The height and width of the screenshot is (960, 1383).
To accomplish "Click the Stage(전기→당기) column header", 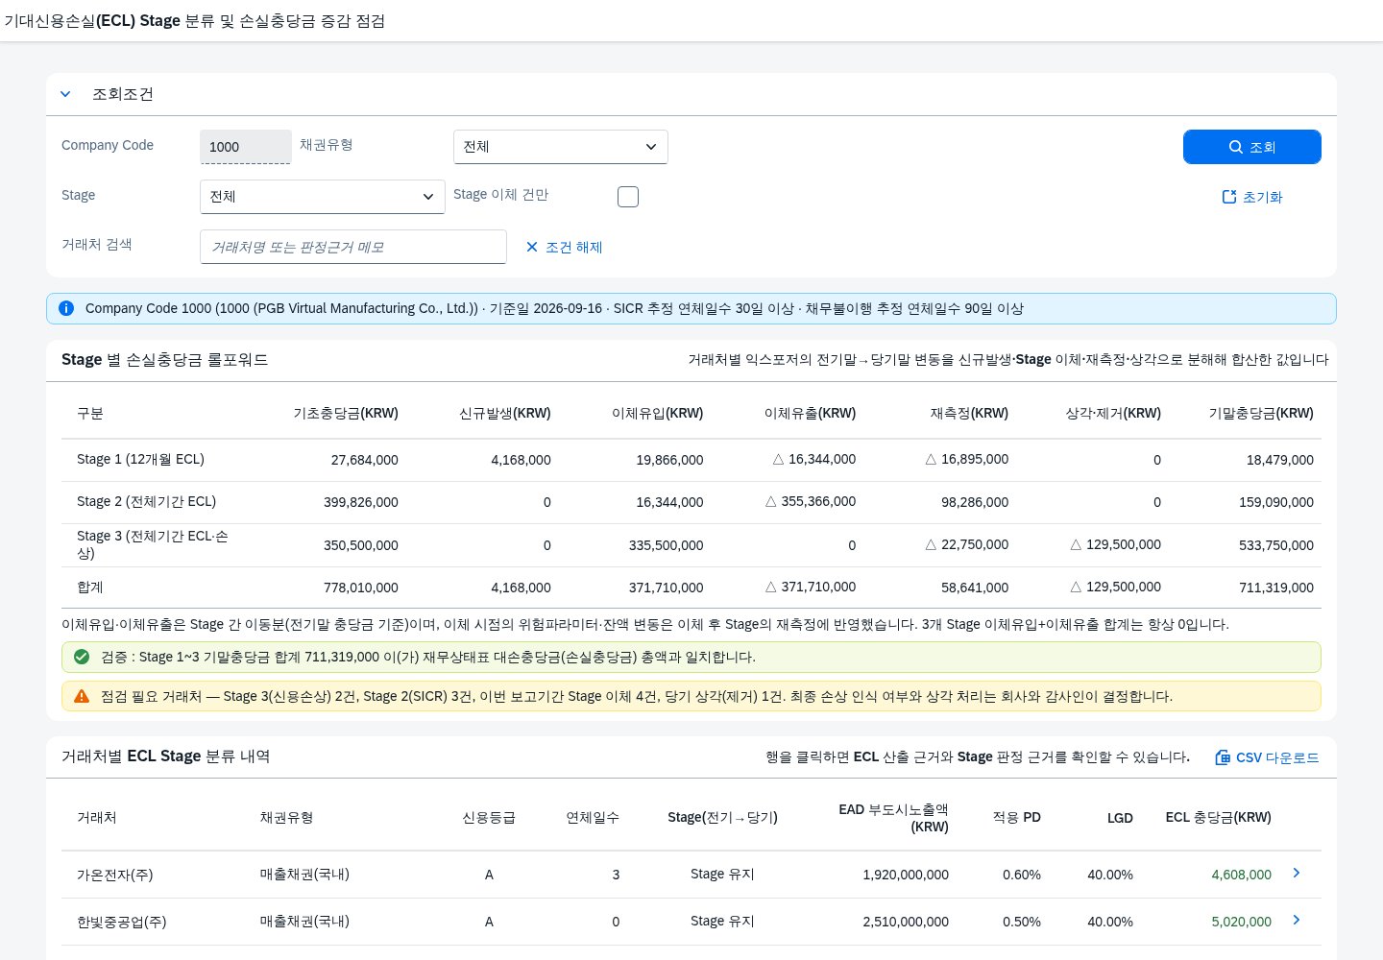I will tap(723, 817).
